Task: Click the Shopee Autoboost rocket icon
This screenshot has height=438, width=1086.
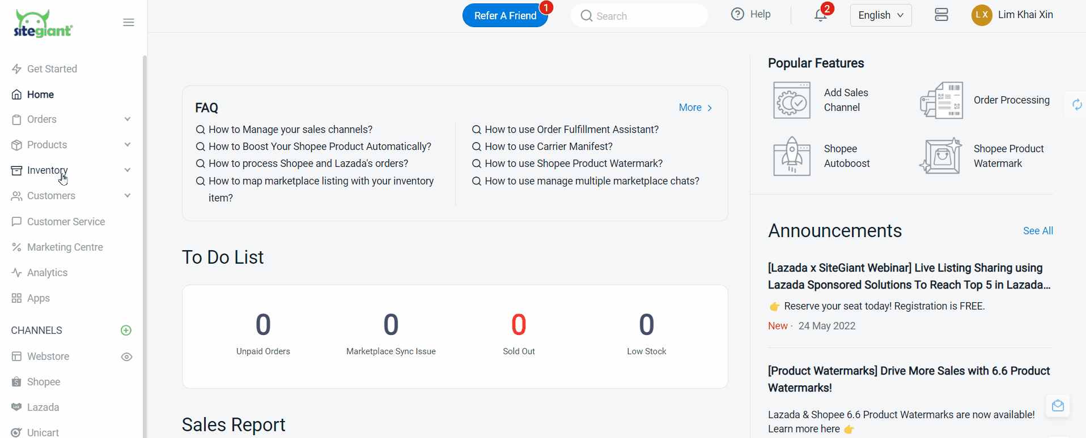Action: point(792,156)
